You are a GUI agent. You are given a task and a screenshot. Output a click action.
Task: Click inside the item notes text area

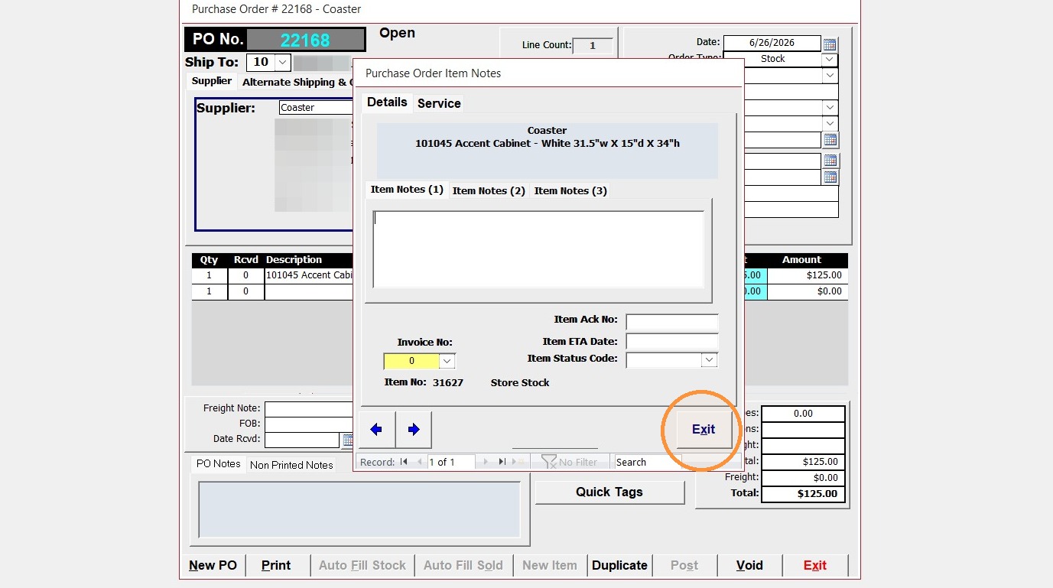[538, 249]
